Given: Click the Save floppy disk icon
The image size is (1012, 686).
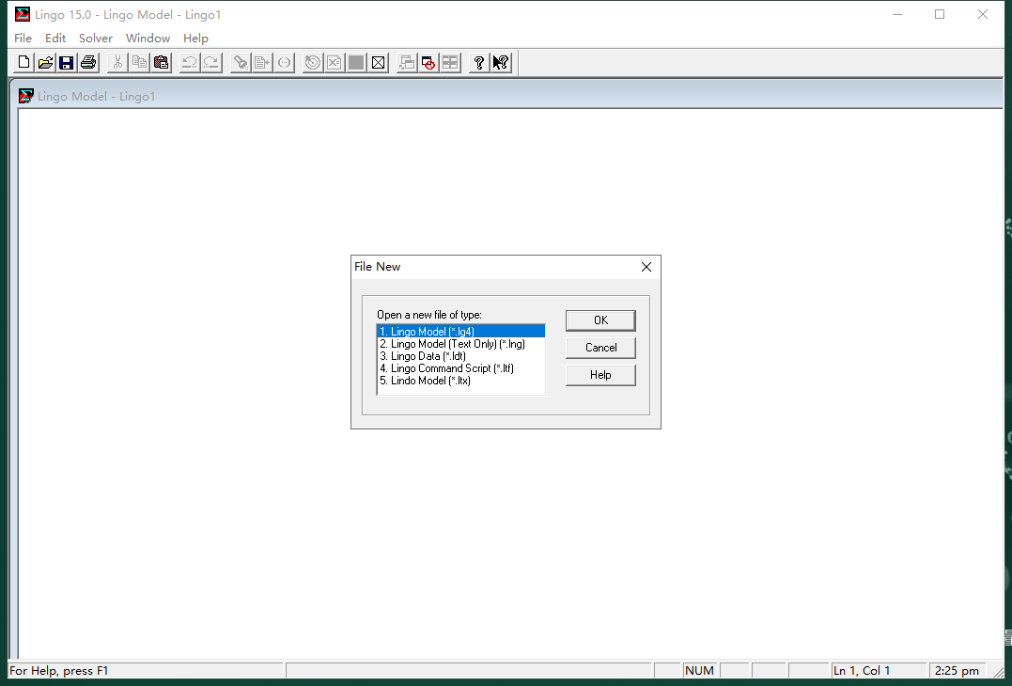Looking at the screenshot, I should click(x=67, y=63).
